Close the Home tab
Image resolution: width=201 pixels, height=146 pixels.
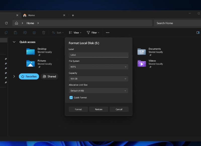[64, 15]
